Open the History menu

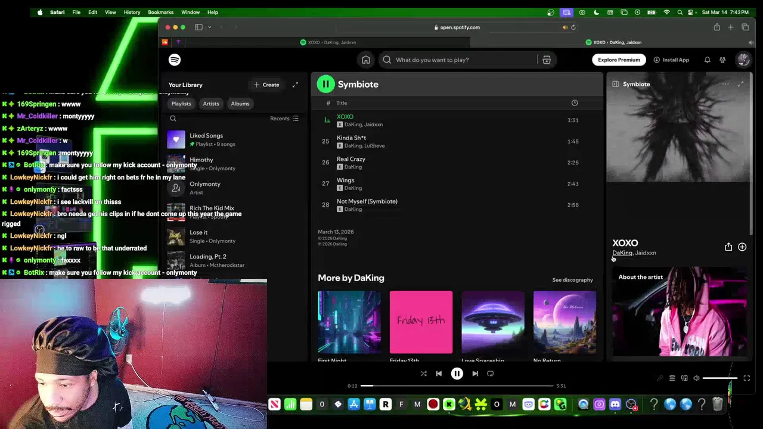click(132, 12)
